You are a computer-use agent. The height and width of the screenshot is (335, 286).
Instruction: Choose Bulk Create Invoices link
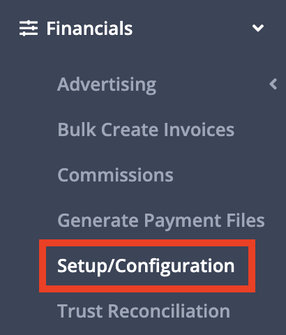click(146, 129)
